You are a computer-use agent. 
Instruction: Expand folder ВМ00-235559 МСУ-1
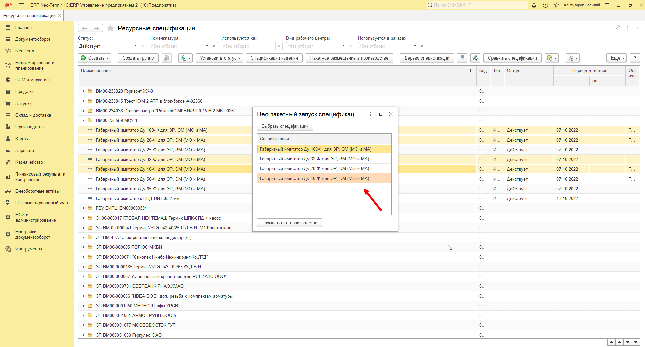[84, 120]
